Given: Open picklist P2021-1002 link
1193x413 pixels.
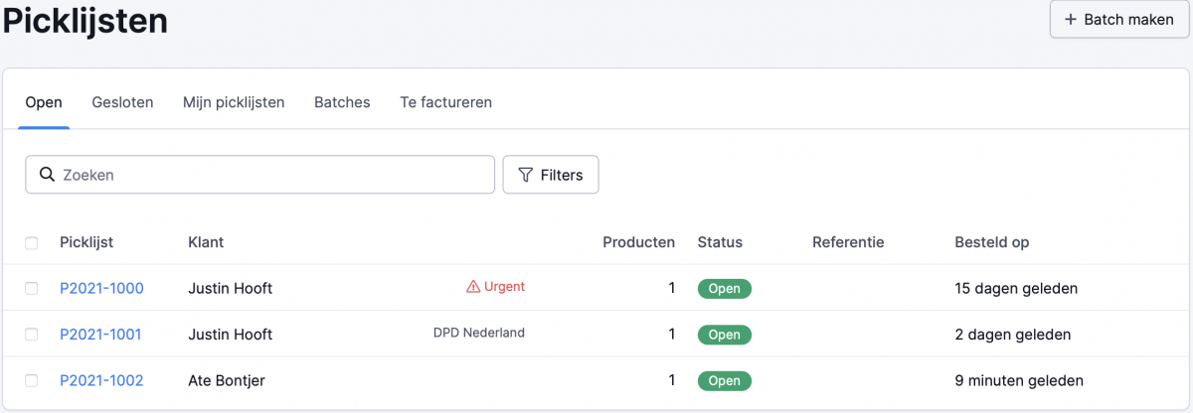Looking at the screenshot, I should pyautogui.click(x=101, y=380).
